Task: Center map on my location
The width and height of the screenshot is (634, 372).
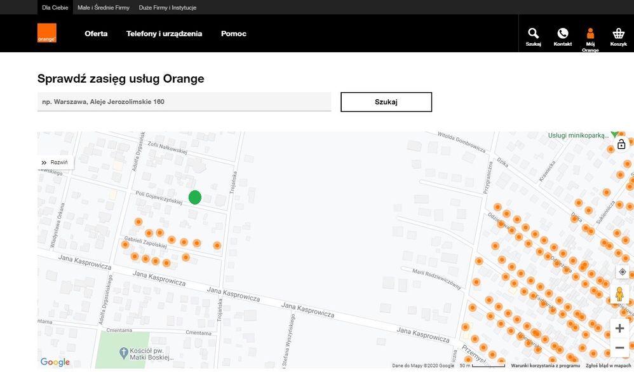Action: click(x=622, y=272)
